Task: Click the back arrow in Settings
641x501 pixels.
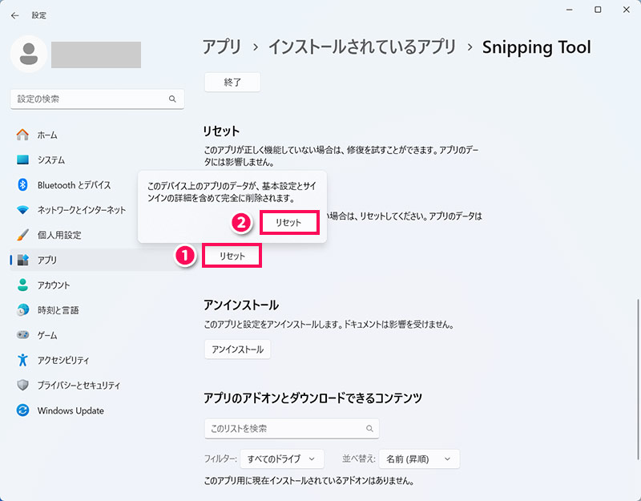Action: pyautogui.click(x=15, y=15)
